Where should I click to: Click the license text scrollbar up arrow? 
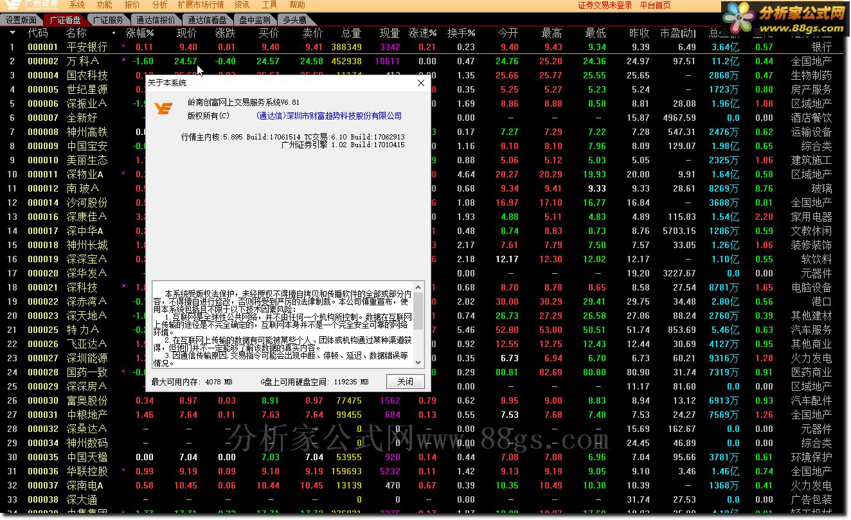pyautogui.click(x=418, y=287)
